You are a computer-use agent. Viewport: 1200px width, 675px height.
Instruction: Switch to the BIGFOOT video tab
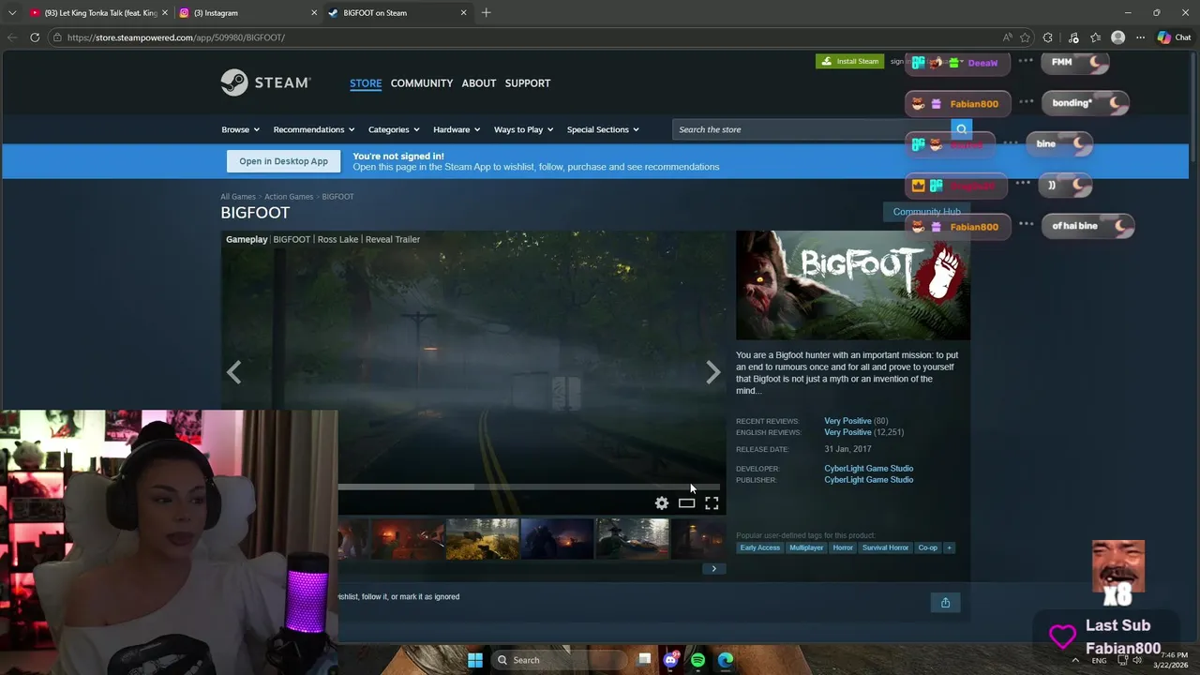[x=292, y=239]
